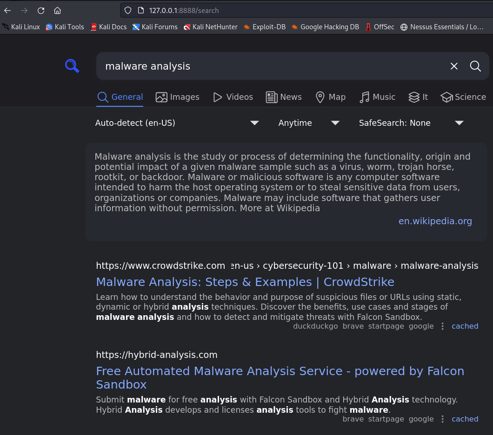Expand the Auto-detect language dropdown
Viewport: 493px width, 435px height.
(x=177, y=123)
